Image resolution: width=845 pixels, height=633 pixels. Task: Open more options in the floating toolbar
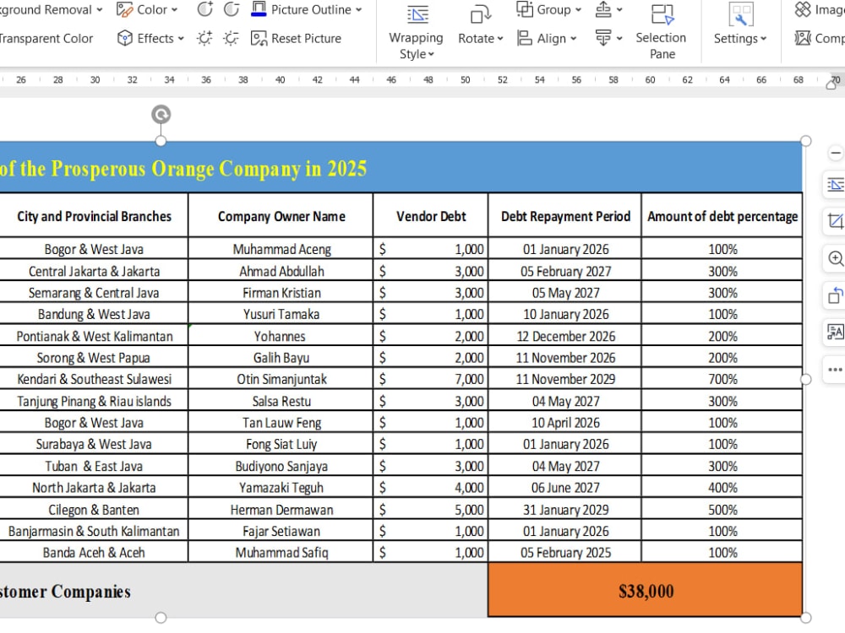pos(836,370)
